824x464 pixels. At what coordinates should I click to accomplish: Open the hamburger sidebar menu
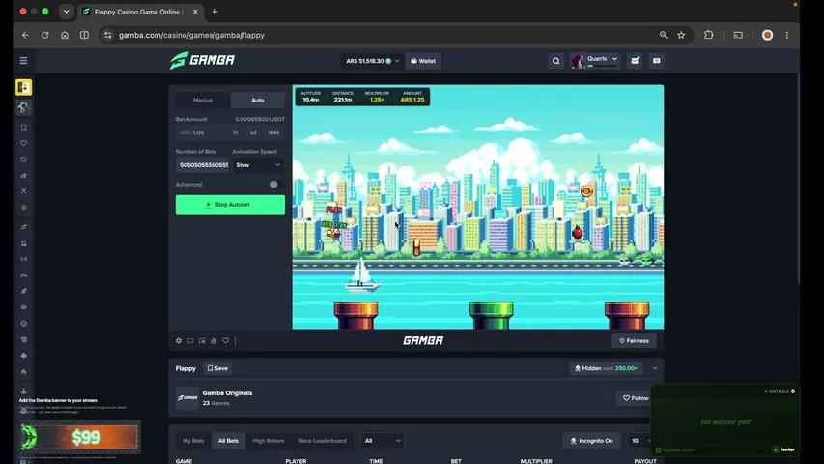coord(23,61)
